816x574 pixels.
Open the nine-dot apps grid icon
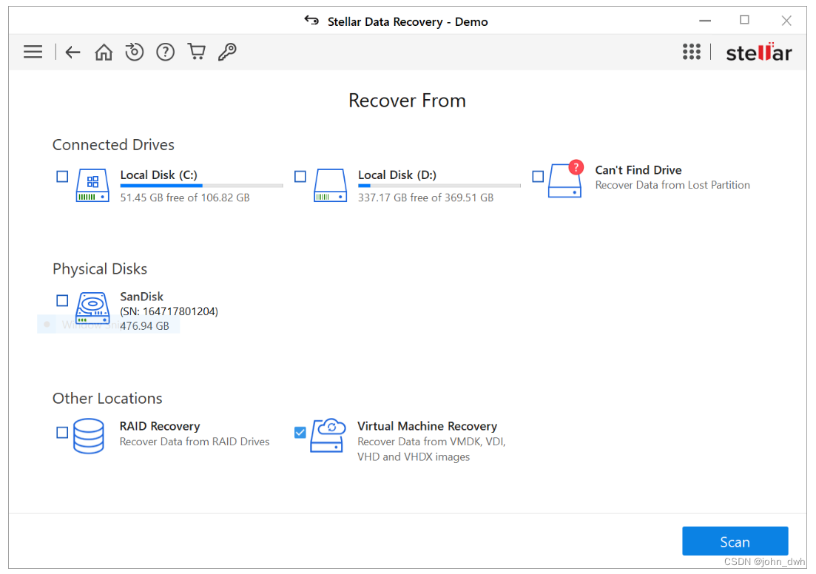(692, 52)
